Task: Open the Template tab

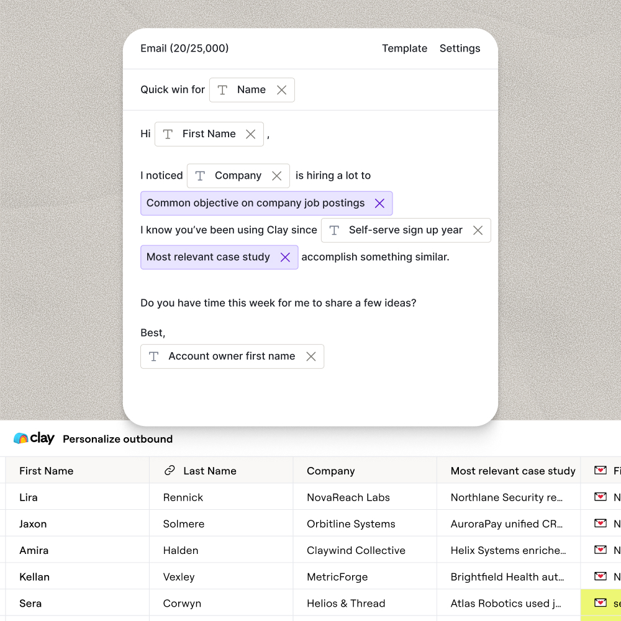Action: (404, 48)
